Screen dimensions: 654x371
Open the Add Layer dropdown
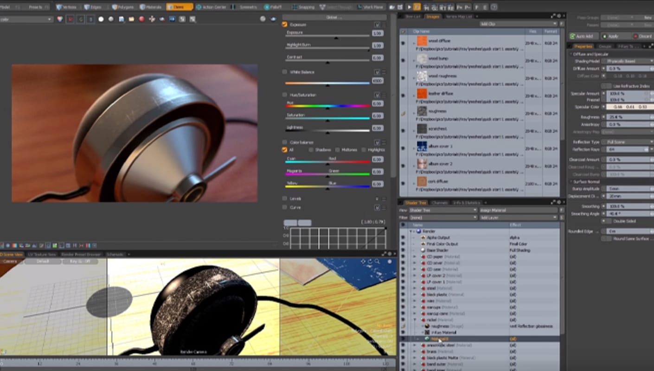518,217
